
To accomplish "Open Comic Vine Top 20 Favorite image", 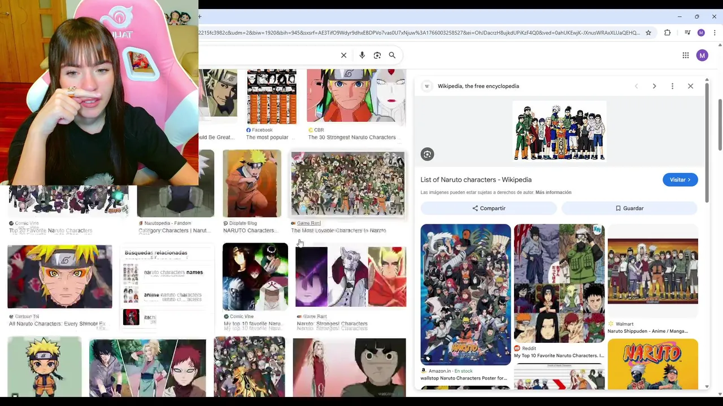I will click(x=68, y=201).
